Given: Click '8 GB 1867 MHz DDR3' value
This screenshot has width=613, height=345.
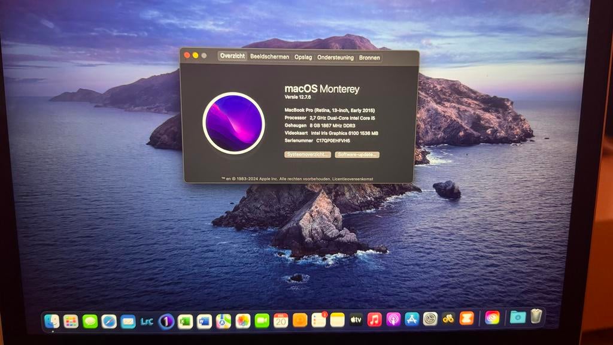Looking at the screenshot, I should (x=332, y=126).
